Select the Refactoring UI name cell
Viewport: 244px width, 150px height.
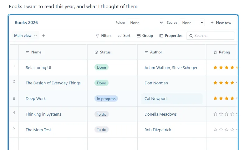click(53, 67)
